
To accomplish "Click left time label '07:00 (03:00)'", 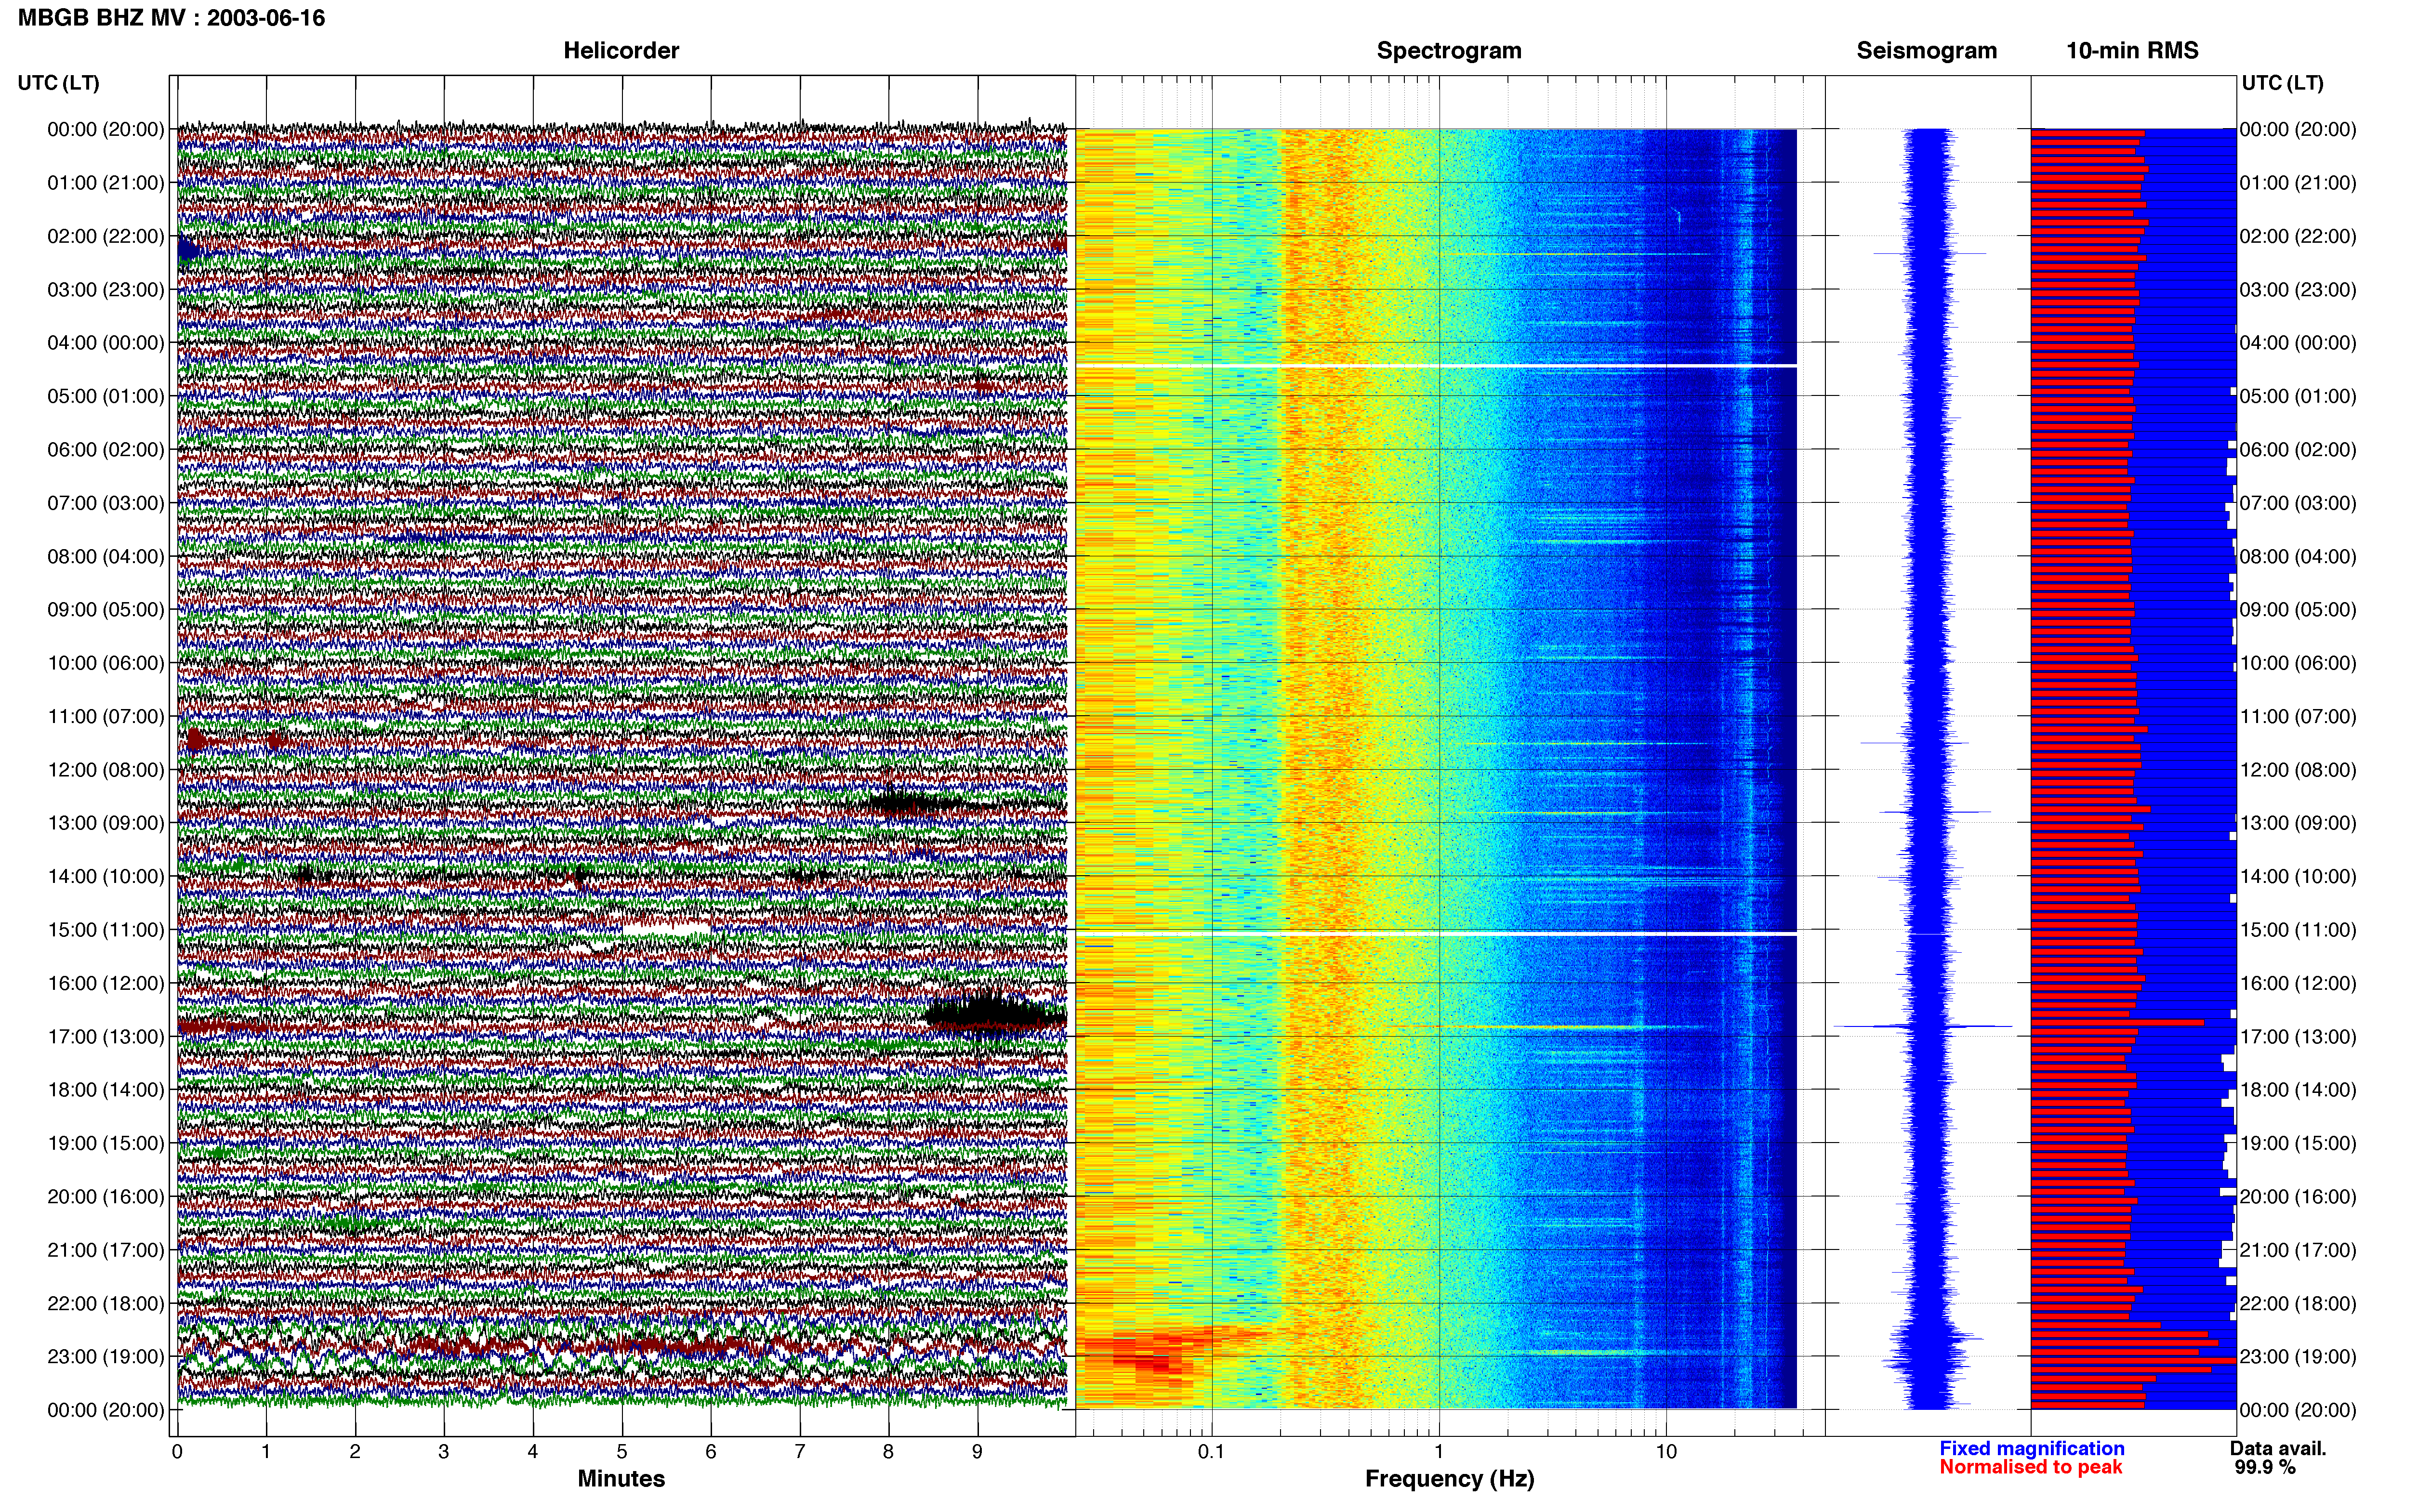I will point(106,503).
